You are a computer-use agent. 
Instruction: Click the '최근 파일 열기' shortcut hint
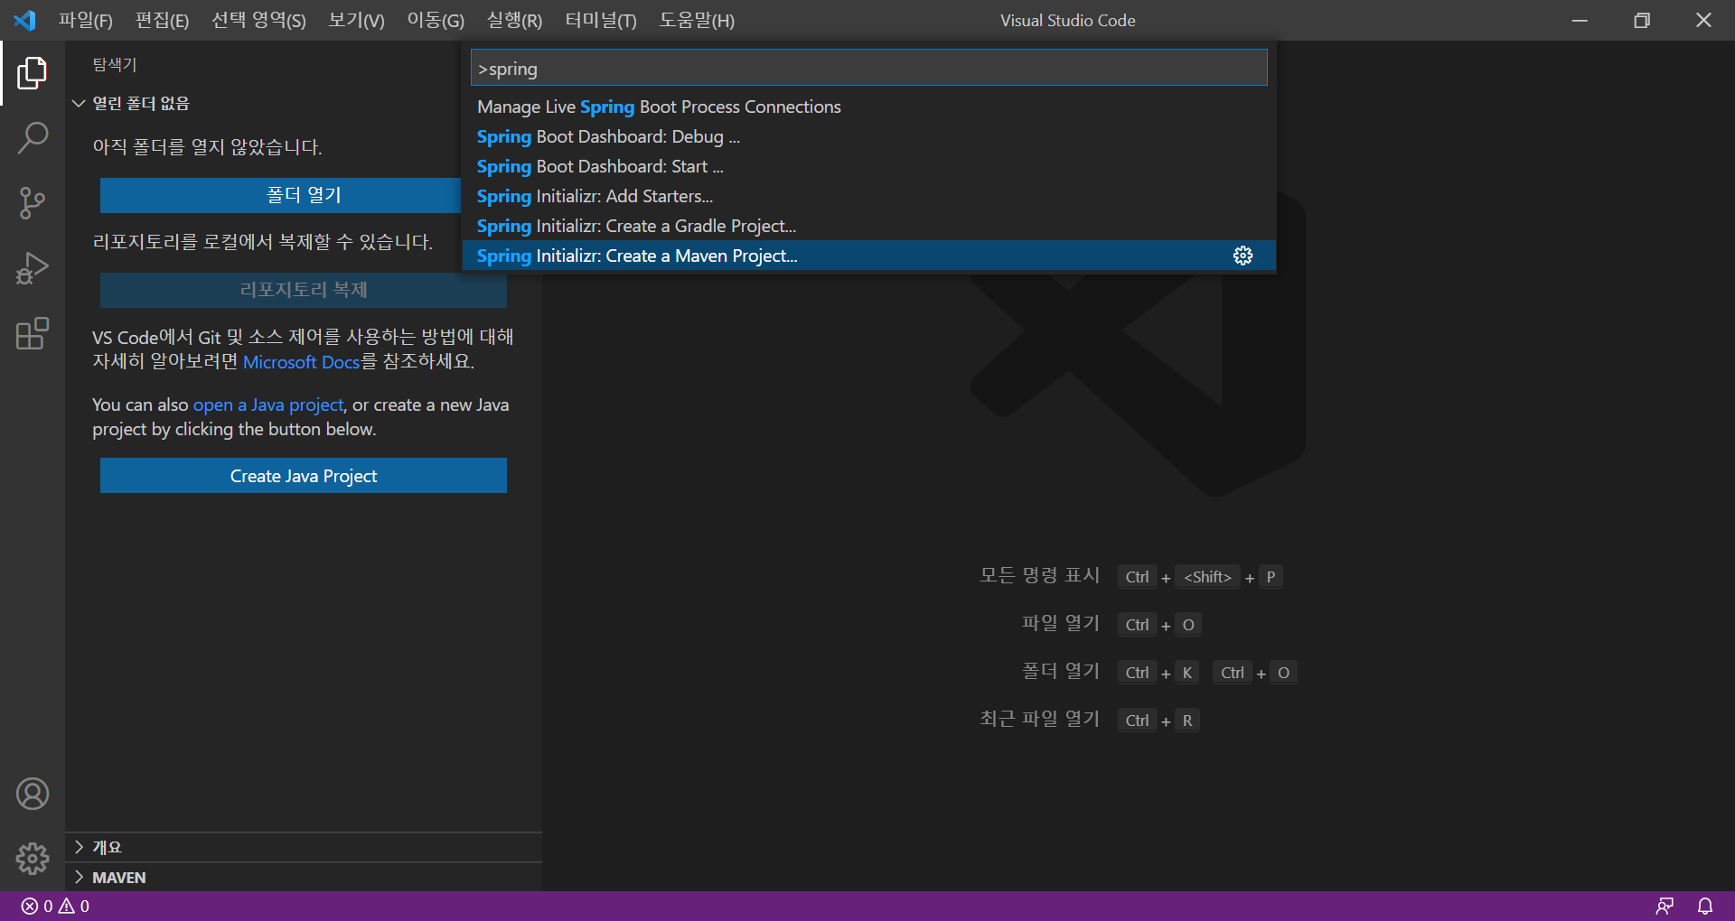[x=1039, y=719]
